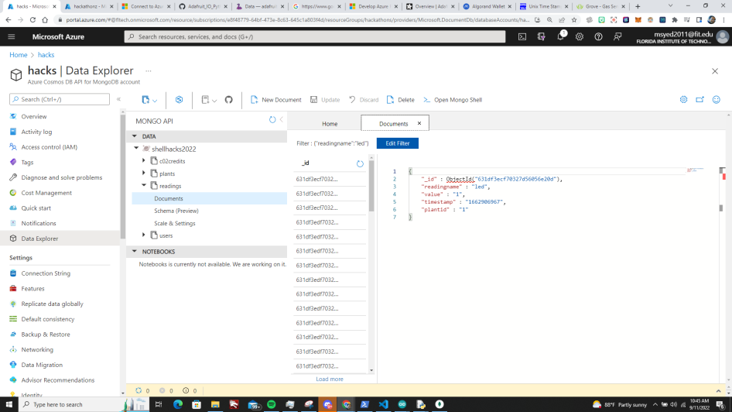
Task: Click the smiley feedback icon
Action: 717,99
